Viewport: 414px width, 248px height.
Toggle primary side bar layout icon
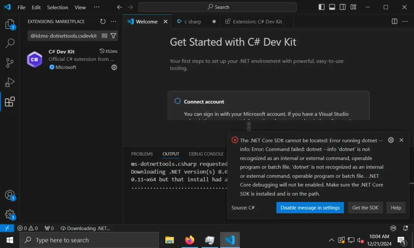[x=321, y=7]
